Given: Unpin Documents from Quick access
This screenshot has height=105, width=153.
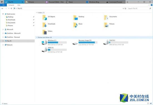Looking at the screenshot, I should (34, 22).
